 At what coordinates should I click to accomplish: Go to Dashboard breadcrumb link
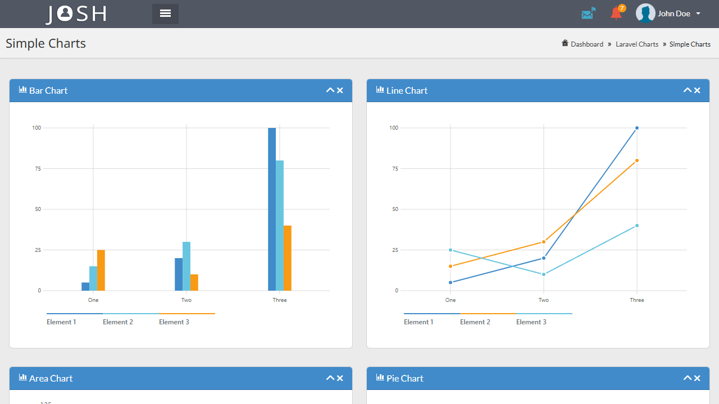click(x=587, y=44)
